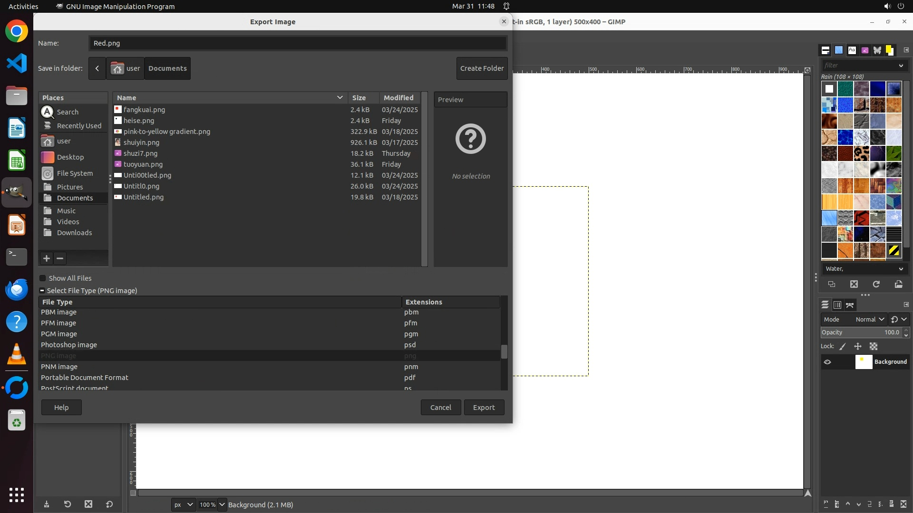The width and height of the screenshot is (913, 513).
Task: Open the Water pattern tag dropdown
Action: [901, 269]
